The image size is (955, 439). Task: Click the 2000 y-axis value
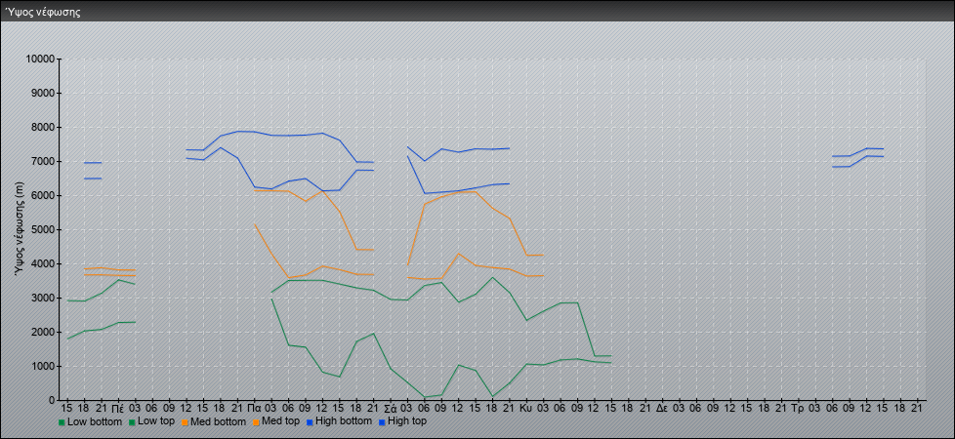click(x=43, y=332)
